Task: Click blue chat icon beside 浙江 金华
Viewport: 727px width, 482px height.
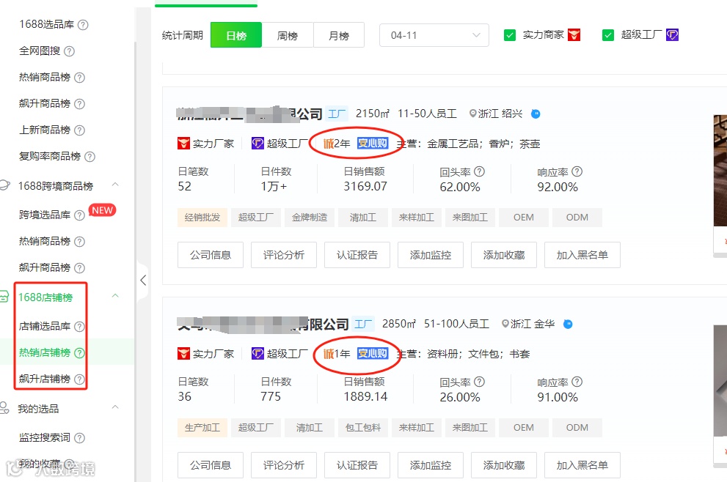Action: click(568, 324)
